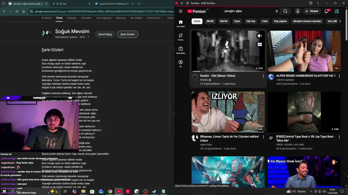The image size is (348, 195).
Task: Select the Kısa videolar search tab
Action: click(104, 18)
